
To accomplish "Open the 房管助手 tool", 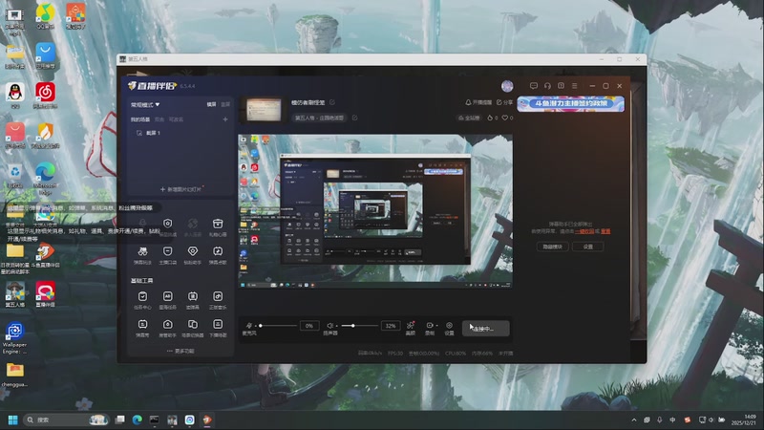I will [168, 328].
